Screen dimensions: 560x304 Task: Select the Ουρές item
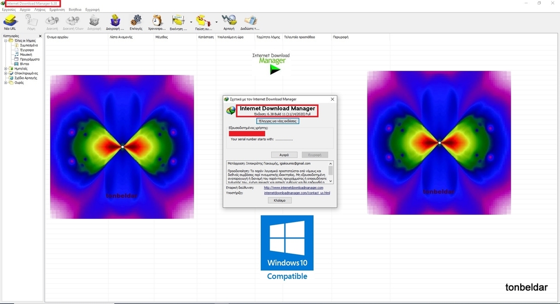point(19,83)
